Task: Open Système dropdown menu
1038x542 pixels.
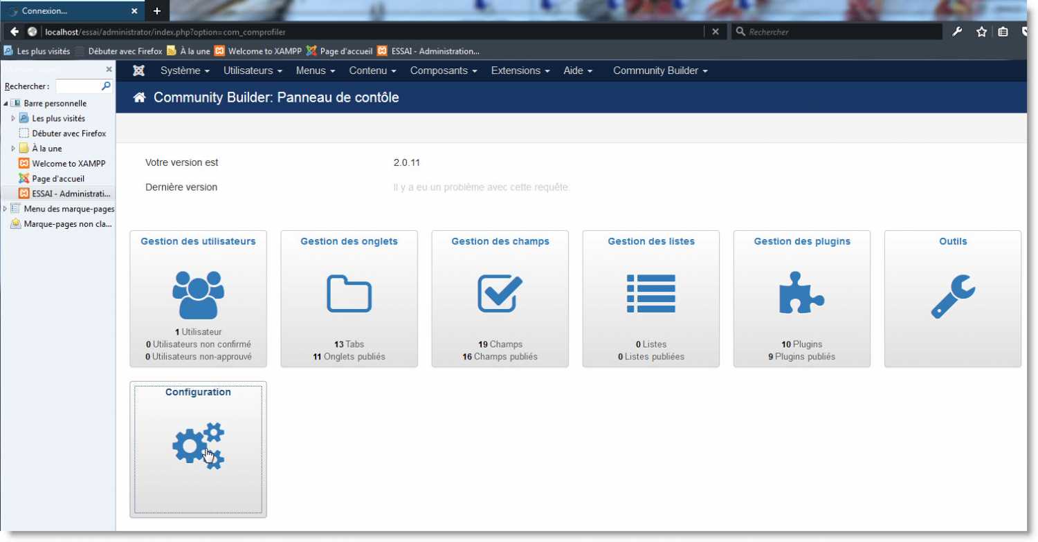Action: [x=185, y=71]
